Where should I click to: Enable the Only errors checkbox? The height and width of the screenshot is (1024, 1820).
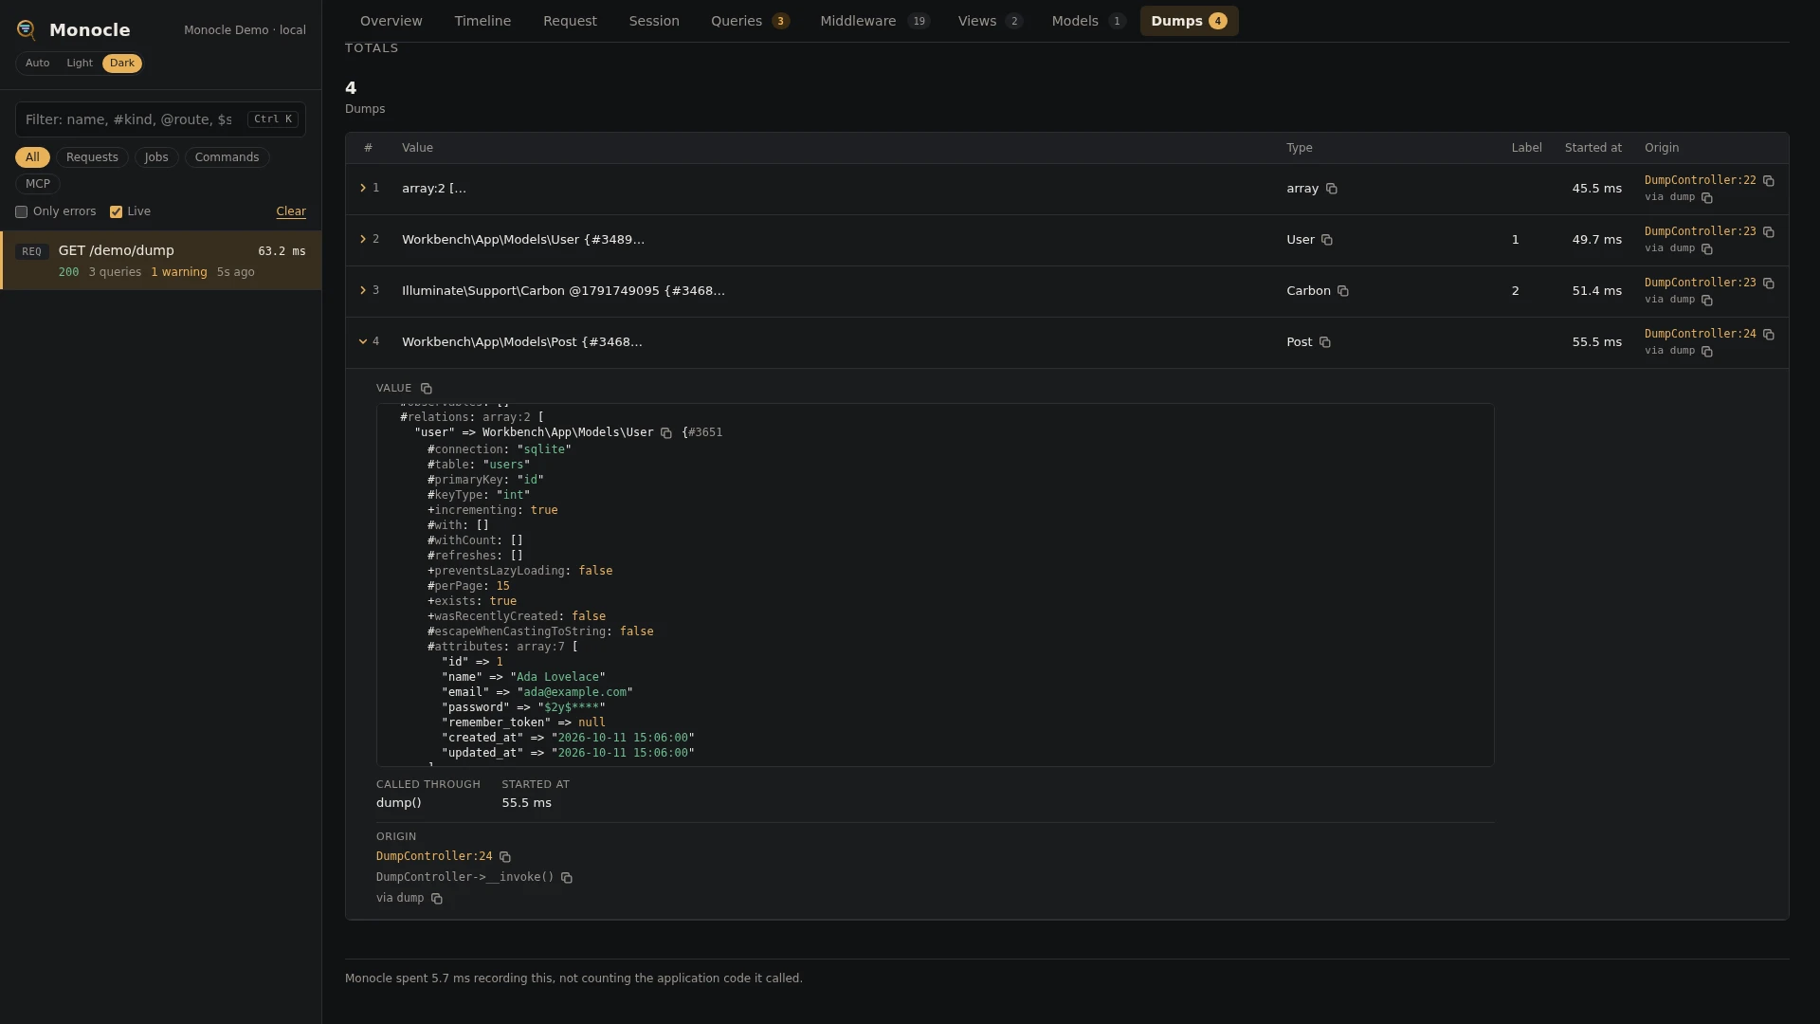(21, 212)
